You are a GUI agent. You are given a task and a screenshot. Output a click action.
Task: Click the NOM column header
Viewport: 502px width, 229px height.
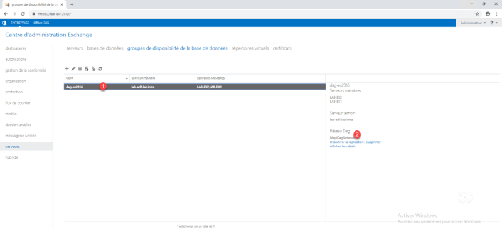[x=97, y=78]
